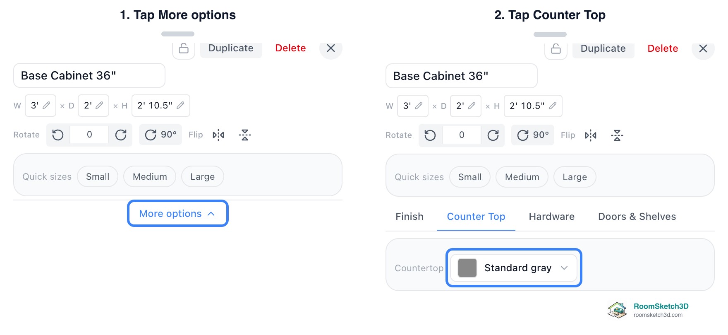Choose Medium quick size in the left panel
The height and width of the screenshot is (335, 728).
point(150,177)
